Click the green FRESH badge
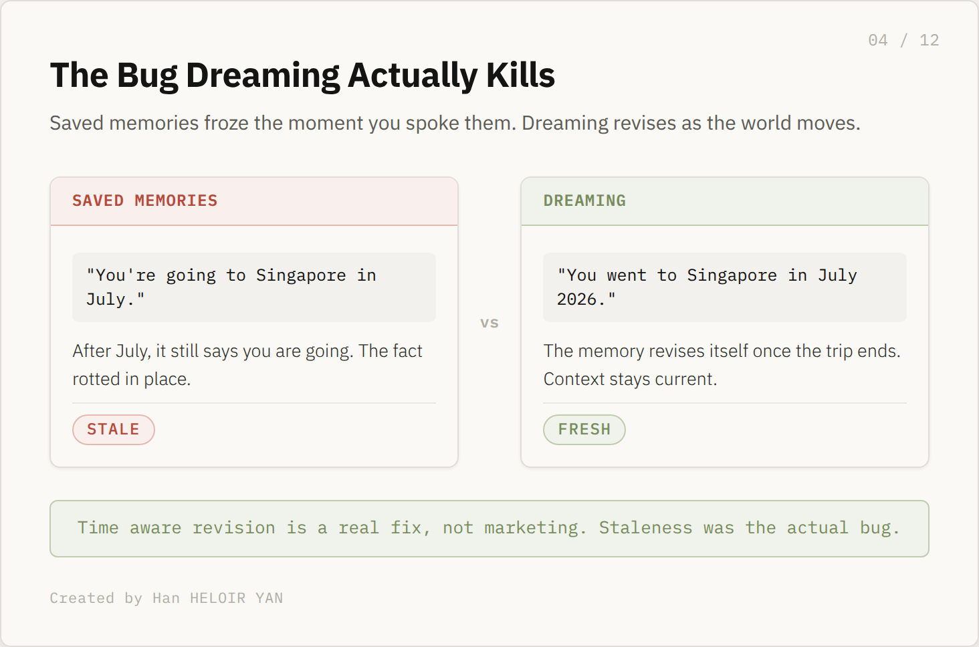 [584, 430]
